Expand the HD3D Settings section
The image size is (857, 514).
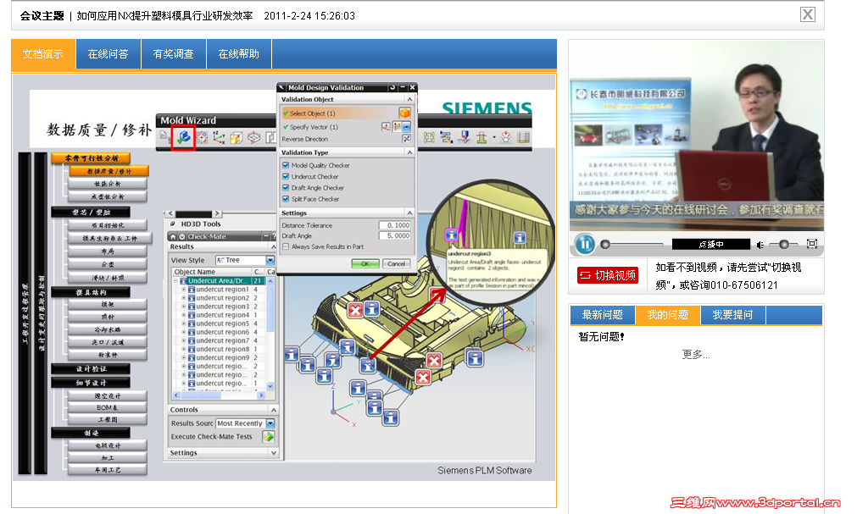274,453
